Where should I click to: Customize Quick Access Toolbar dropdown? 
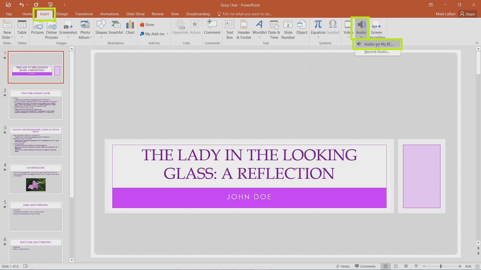coord(64,5)
